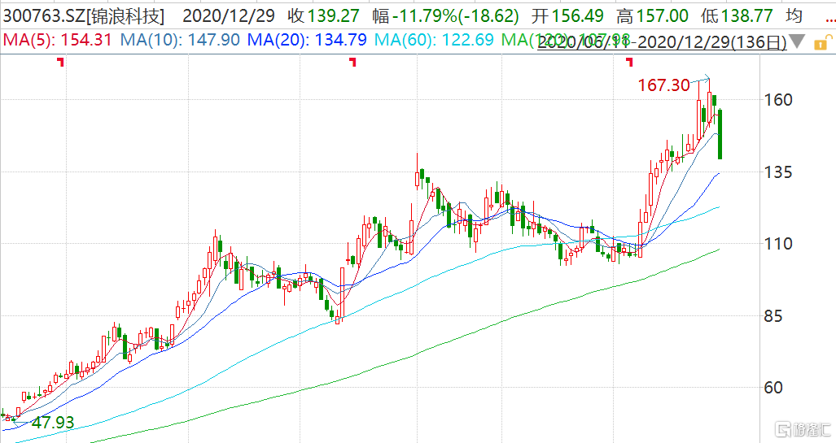Select the stock title 300763.SZ[锦浪科技]
The height and width of the screenshot is (443, 836).
click(x=84, y=16)
